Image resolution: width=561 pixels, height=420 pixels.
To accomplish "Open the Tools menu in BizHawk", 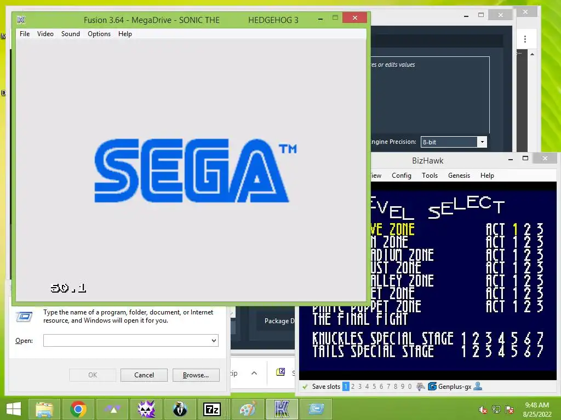I will point(430,176).
